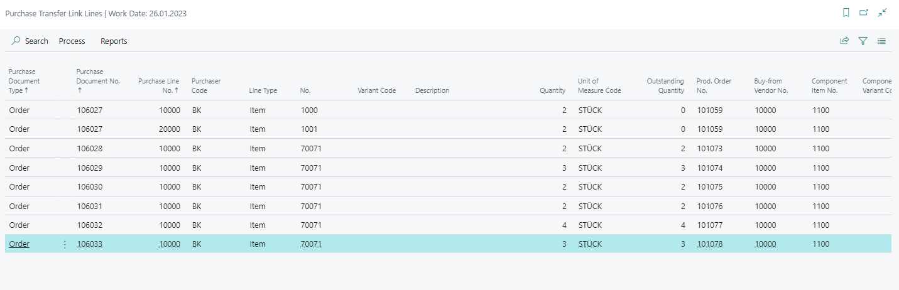Viewport: 899px width, 290px height.
Task: Click the list view layout icon
Action: pos(882,41)
